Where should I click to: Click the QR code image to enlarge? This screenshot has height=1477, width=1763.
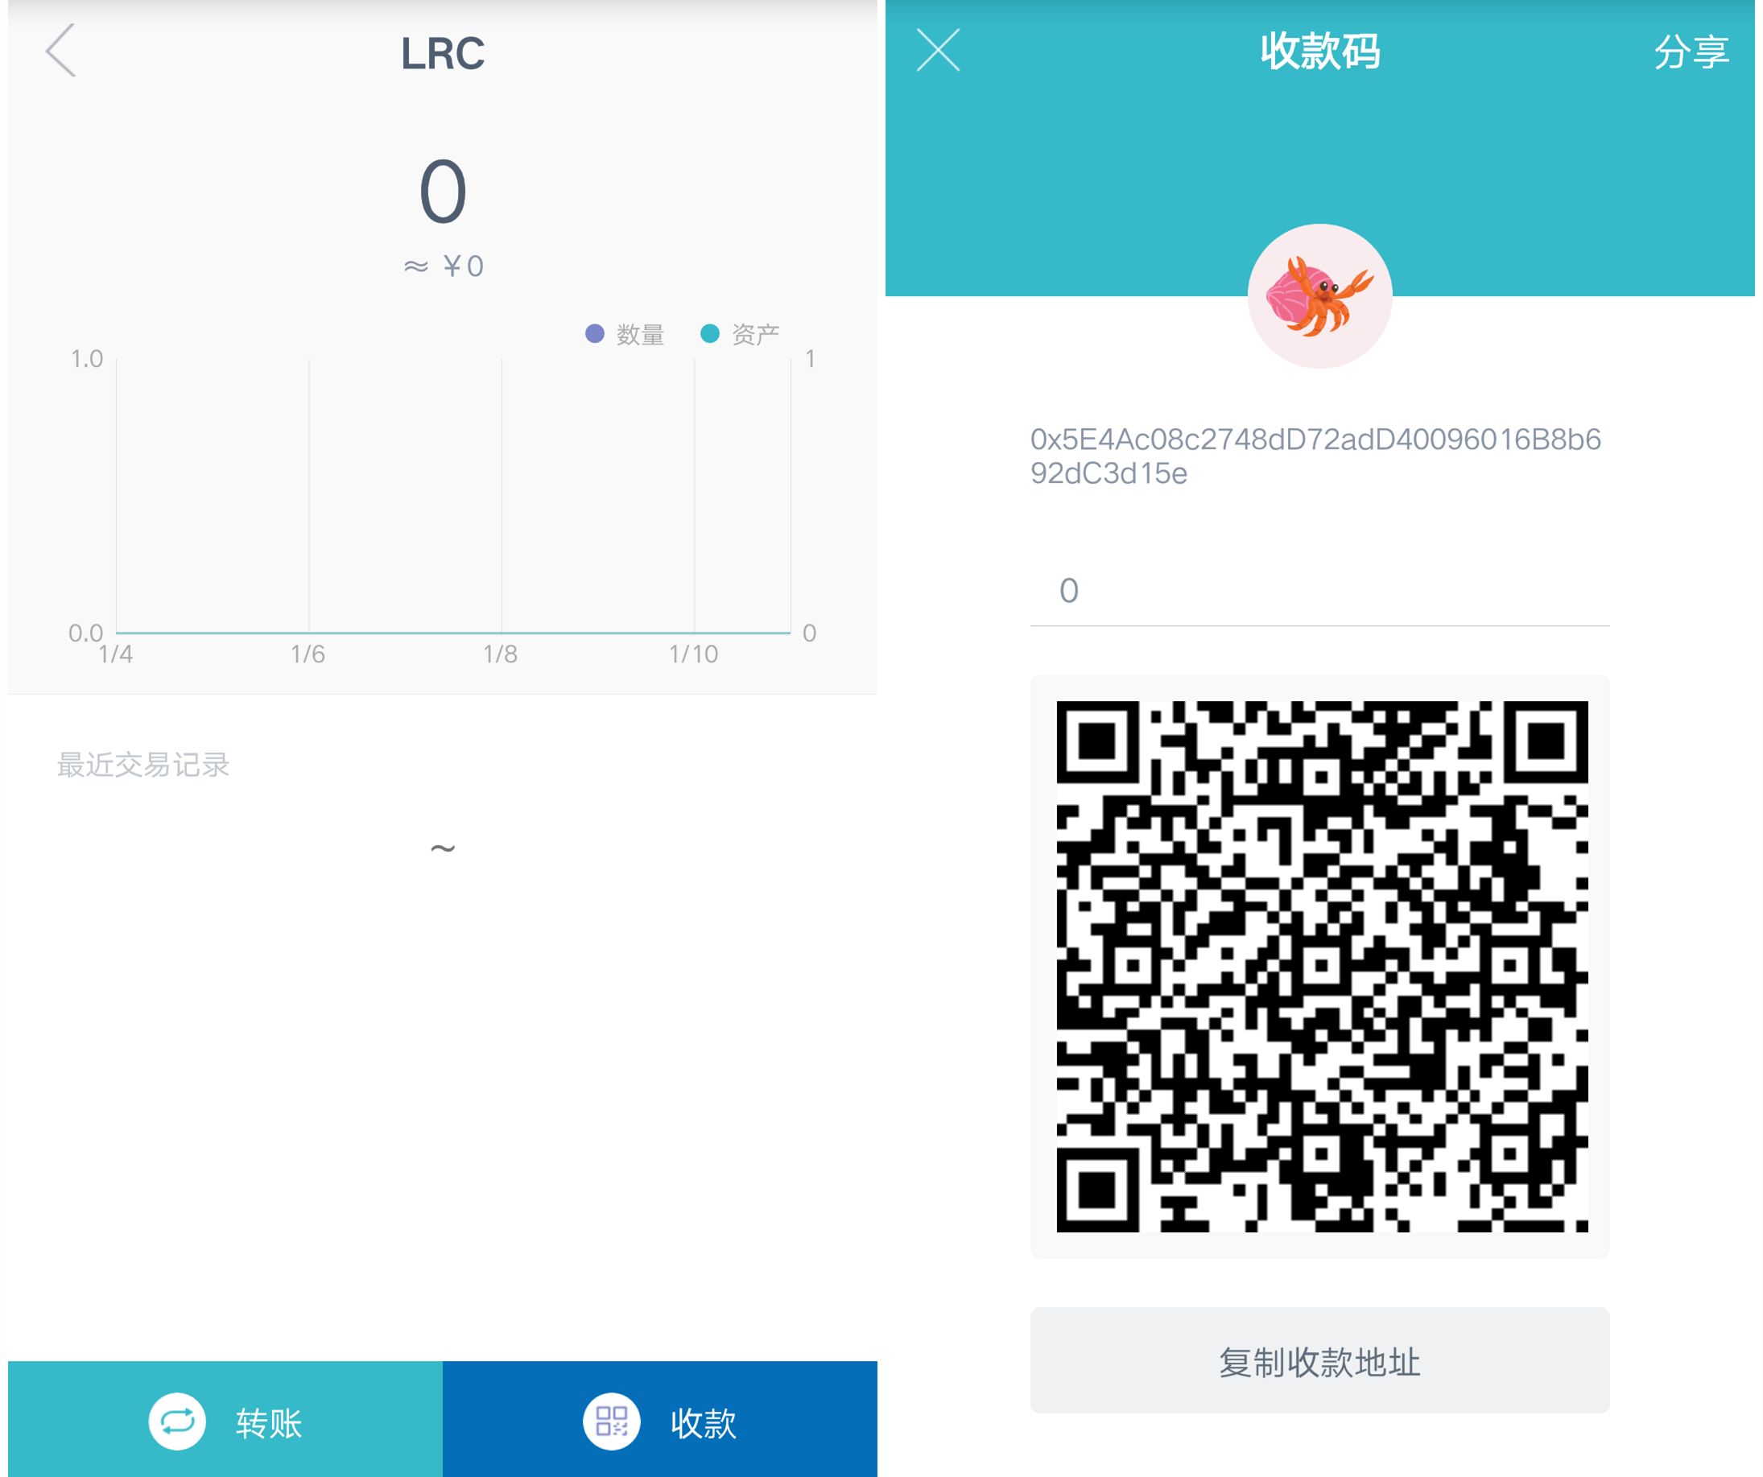point(1318,967)
